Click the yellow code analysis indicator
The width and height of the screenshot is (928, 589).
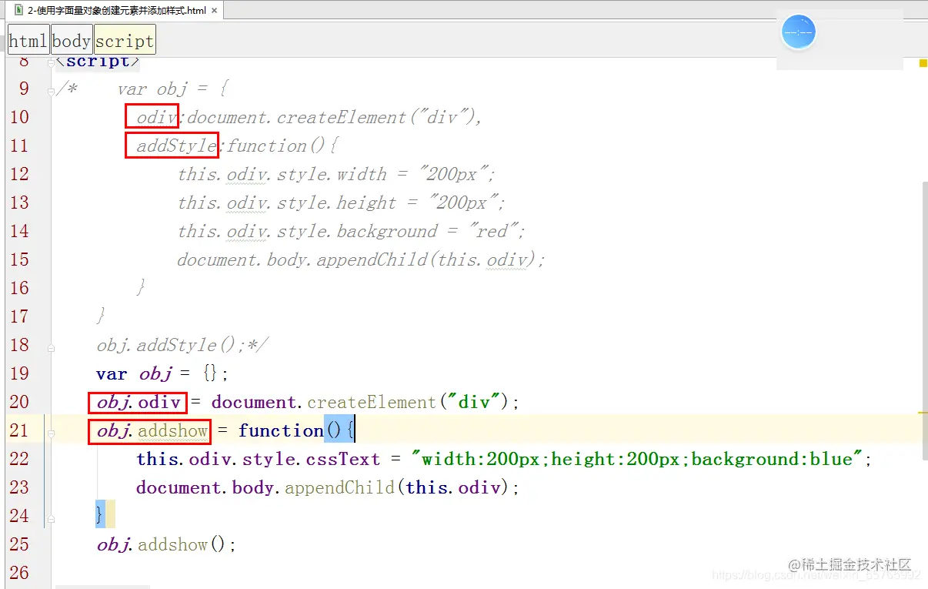(x=923, y=63)
